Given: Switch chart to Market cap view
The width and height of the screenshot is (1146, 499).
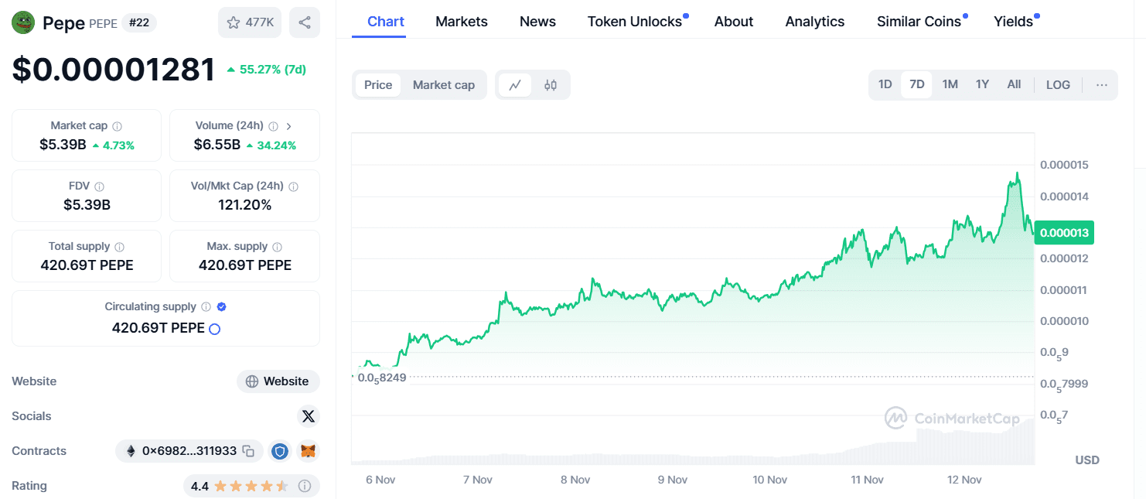Looking at the screenshot, I should pyautogui.click(x=444, y=84).
